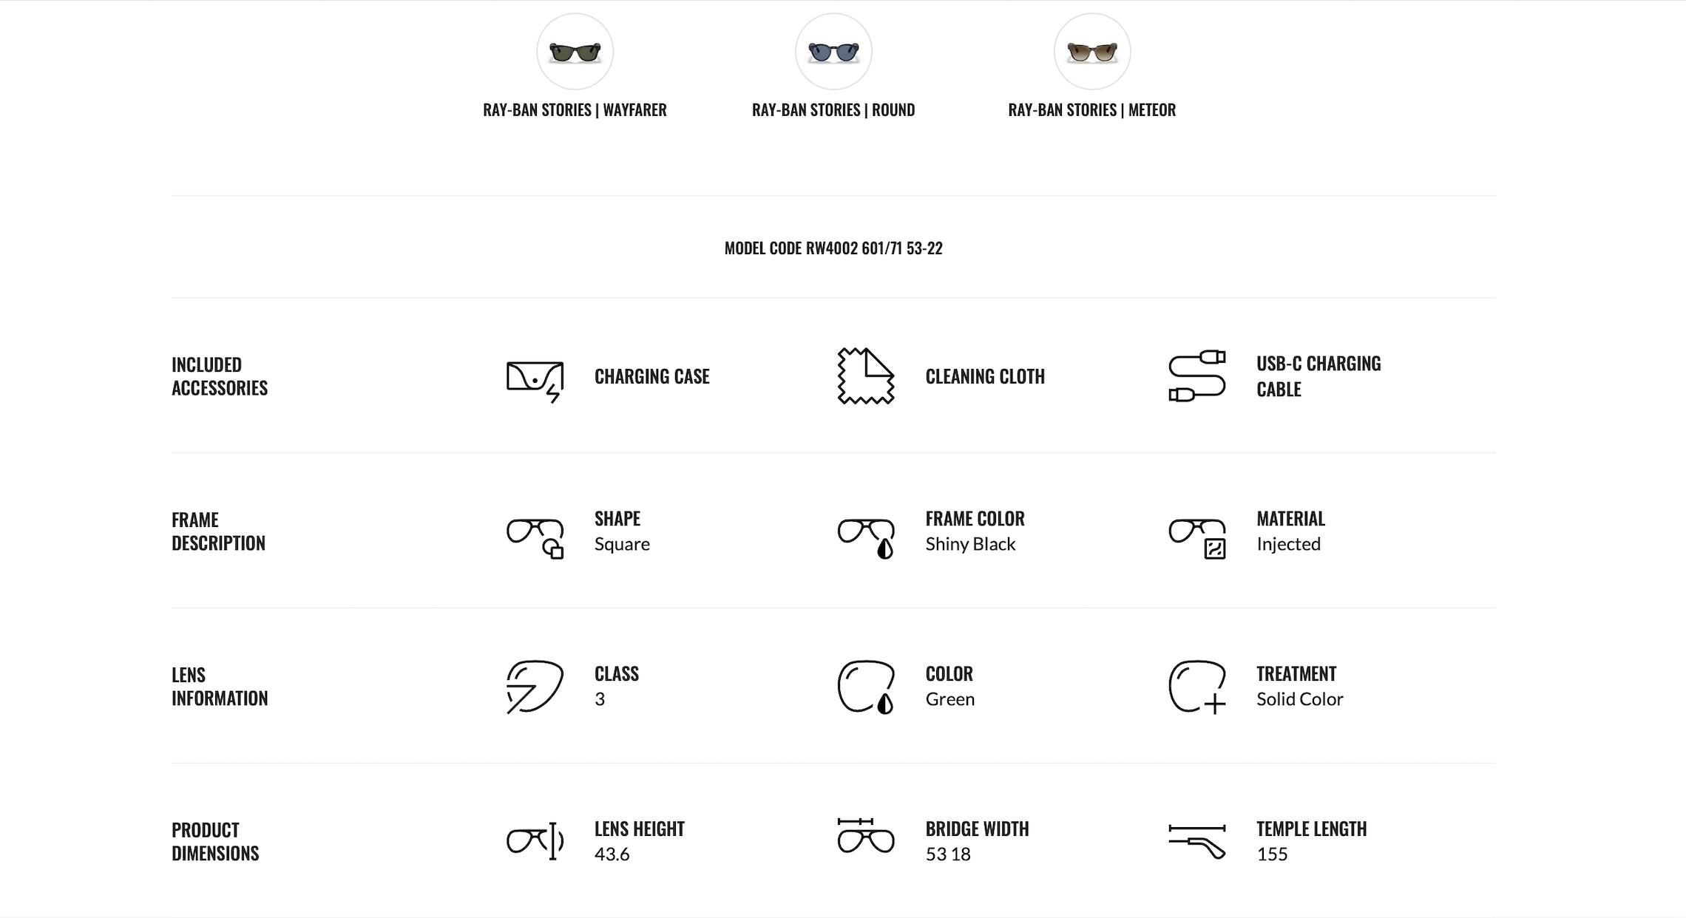Click the Ray-Ban Stories Round label
This screenshot has height=918, width=1686.
click(833, 109)
